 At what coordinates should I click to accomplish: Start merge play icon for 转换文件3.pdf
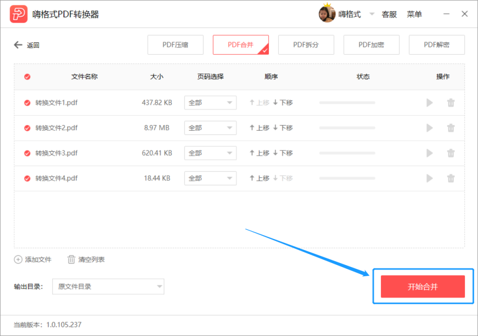click(x=429, y=153)
